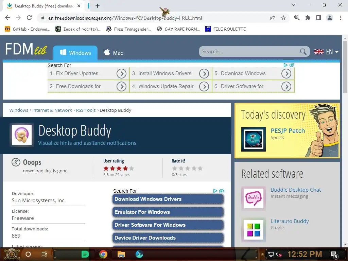Open Cortana circle on taskbar

[x=28, y=254]
